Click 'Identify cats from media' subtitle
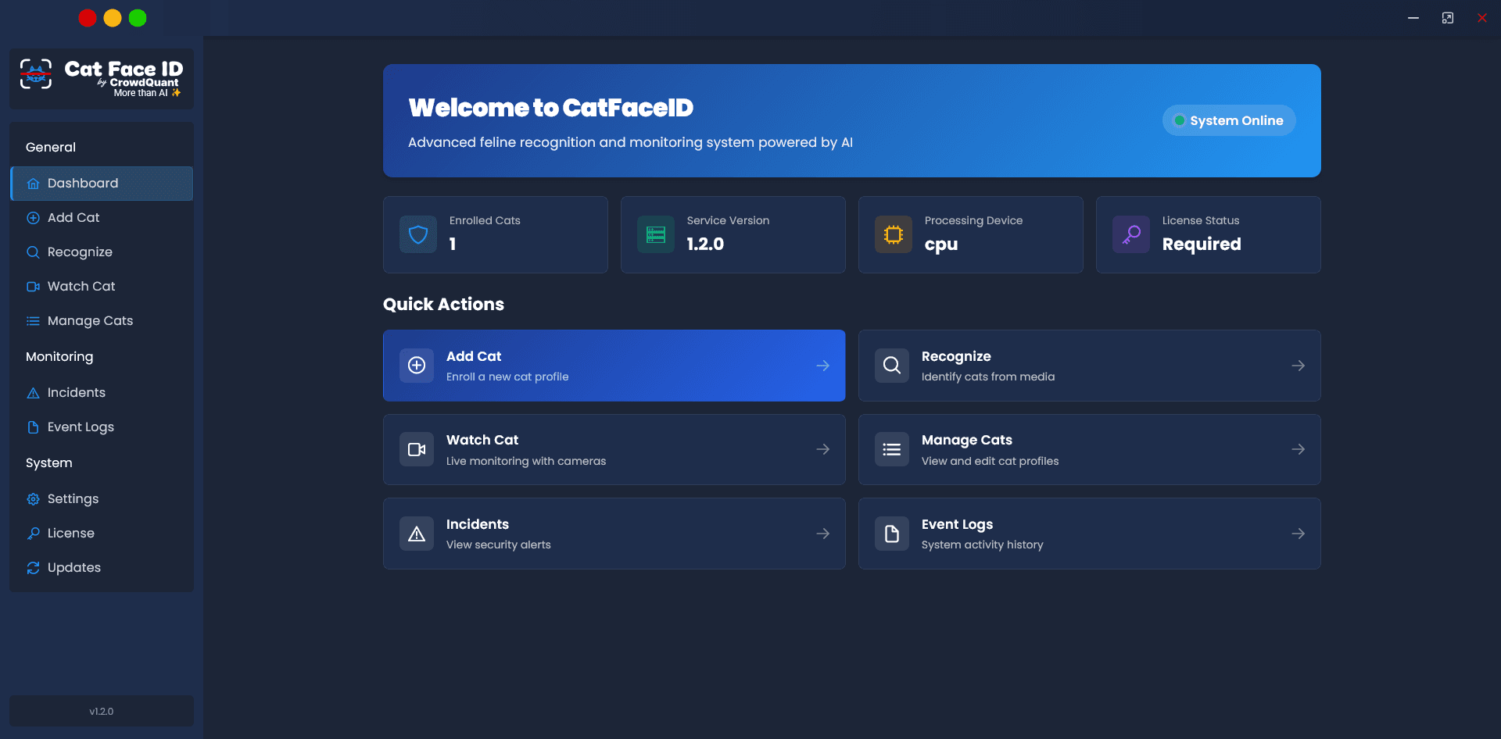The image size is (1501, 739). pyautogui.click(x=988, y=377)
